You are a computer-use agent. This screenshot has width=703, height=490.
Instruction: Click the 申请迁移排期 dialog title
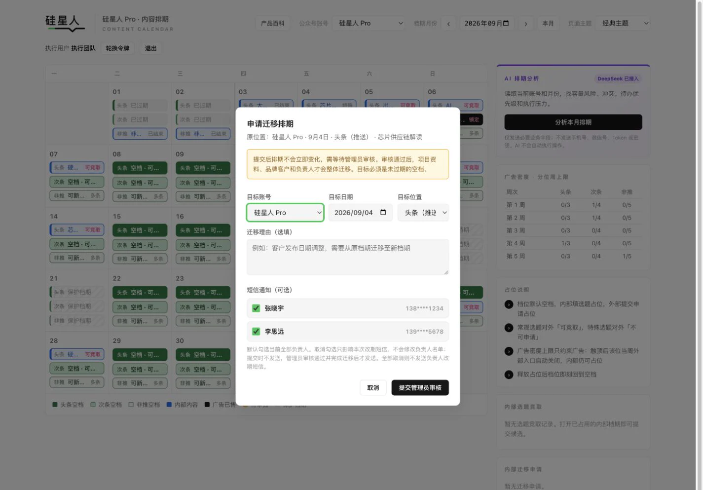tap(270, 124)
